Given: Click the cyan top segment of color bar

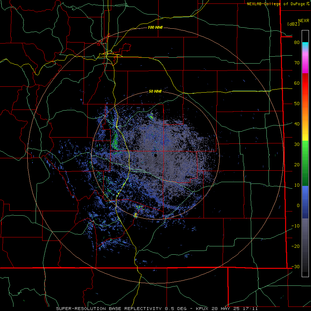Looking at the screenshot, I should pos(305,46).
